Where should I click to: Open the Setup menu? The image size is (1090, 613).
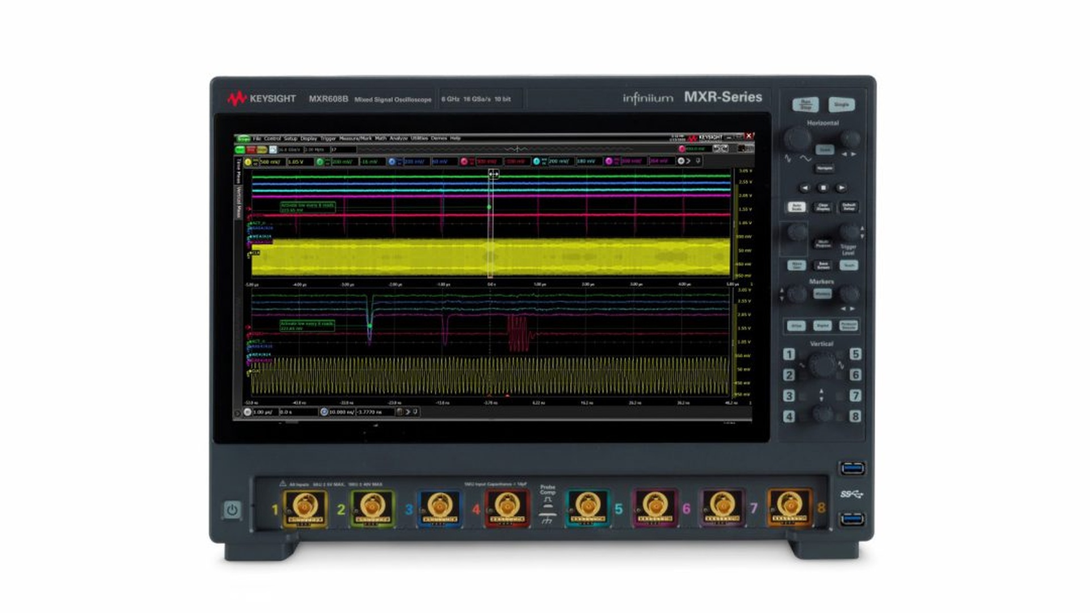coord(291,138)
